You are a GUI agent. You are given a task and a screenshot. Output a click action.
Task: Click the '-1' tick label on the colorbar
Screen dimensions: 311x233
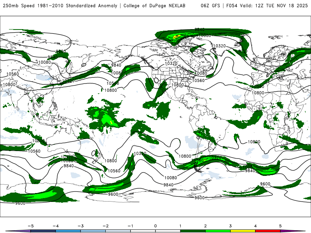[x=130, y=226]
